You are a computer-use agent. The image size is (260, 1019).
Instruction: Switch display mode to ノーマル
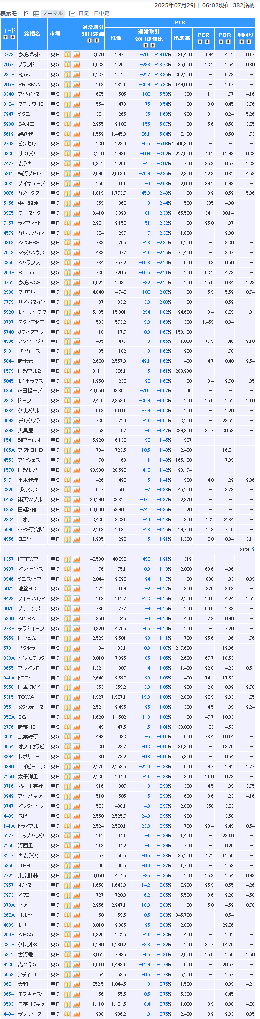[x=53, y=13]
